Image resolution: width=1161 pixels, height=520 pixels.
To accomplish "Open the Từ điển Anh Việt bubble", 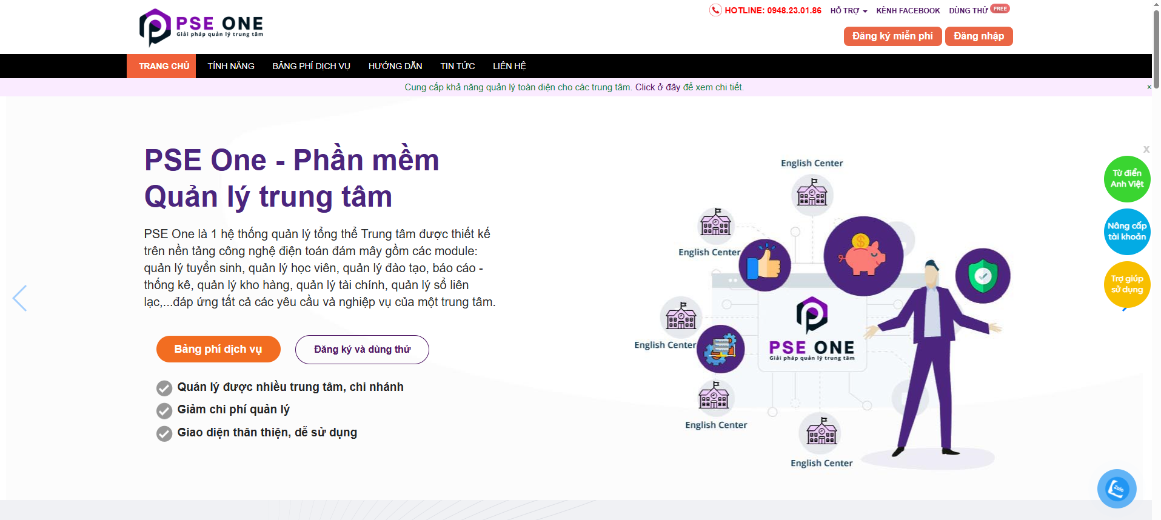I will (1126, 179).
